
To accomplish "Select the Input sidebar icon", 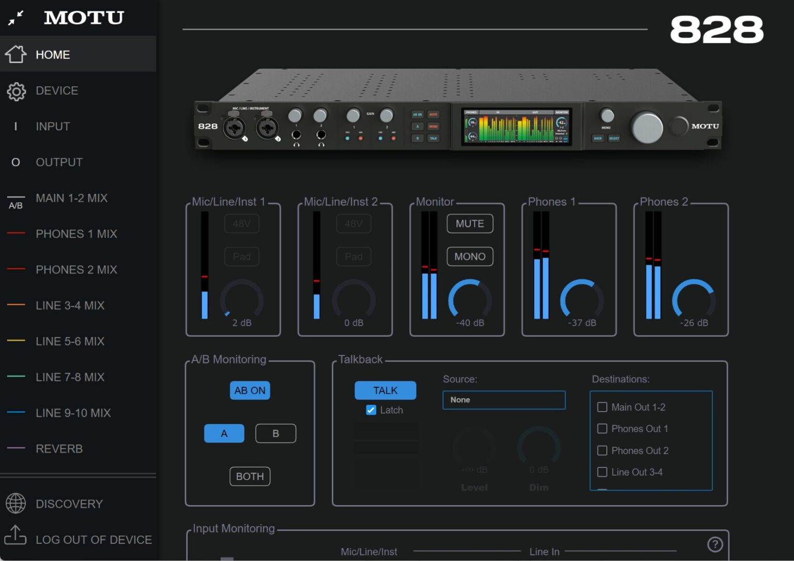I will [x=16, y=126].
